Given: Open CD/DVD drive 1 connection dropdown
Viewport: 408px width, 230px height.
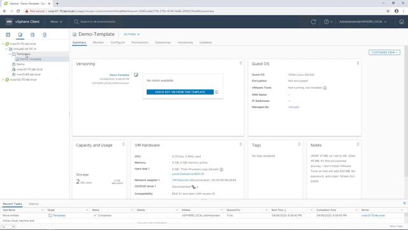Looking at the screenshot, I should 195,187.
